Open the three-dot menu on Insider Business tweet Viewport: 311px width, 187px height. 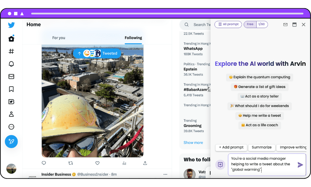[x=165, y=174]
